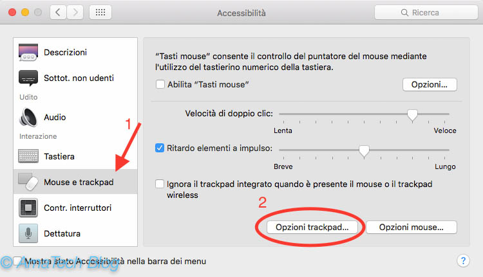Toggle Mostra stato Accessibilità nella barra checkbox
The height and width of the screenshot is (277, 483).
point(17,261)
